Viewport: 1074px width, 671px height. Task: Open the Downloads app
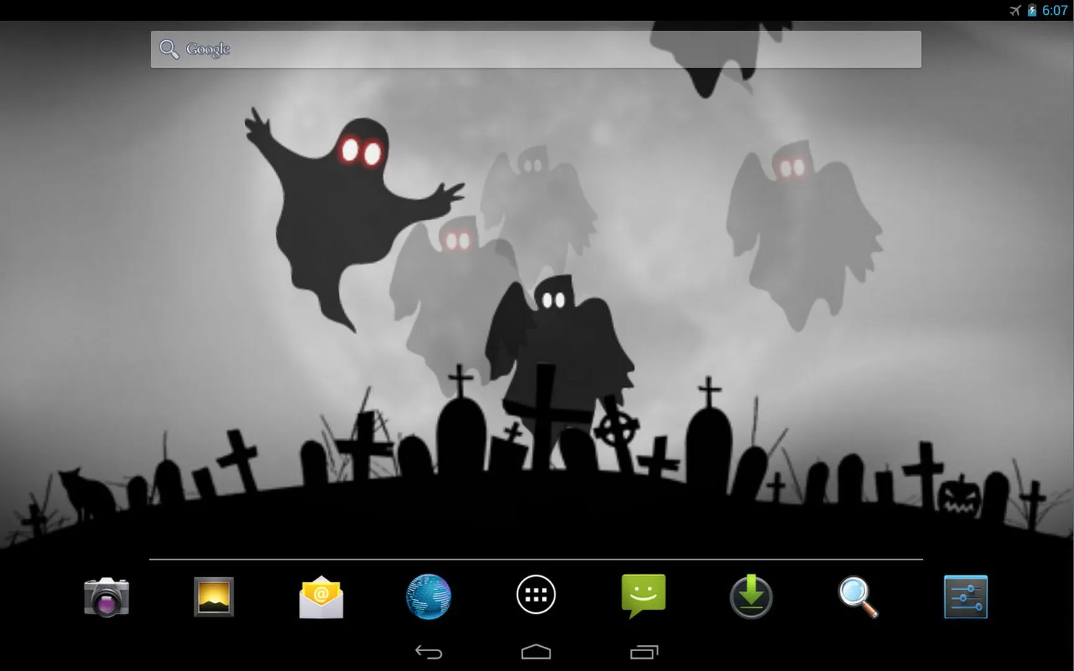pyautogui.click(x=751, y=596)
